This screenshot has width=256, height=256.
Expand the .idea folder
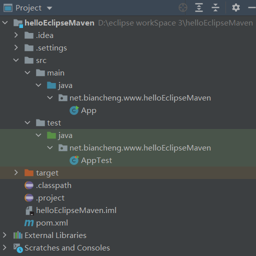pos(16,35)
